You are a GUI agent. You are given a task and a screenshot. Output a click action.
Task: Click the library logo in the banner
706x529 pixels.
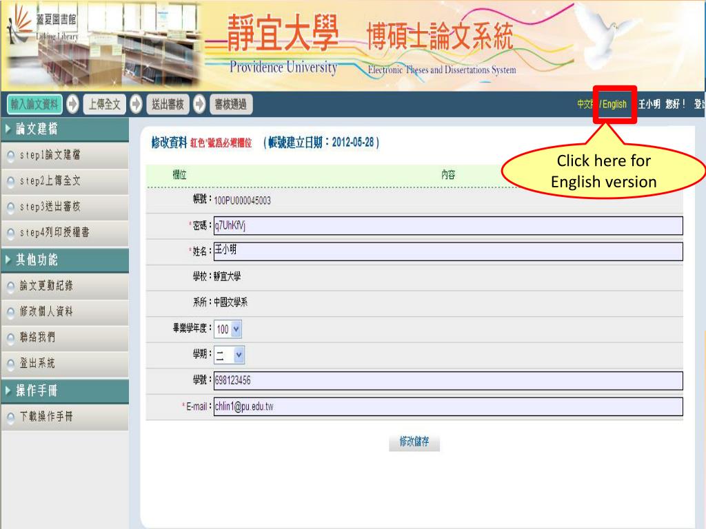pos(43,27)
